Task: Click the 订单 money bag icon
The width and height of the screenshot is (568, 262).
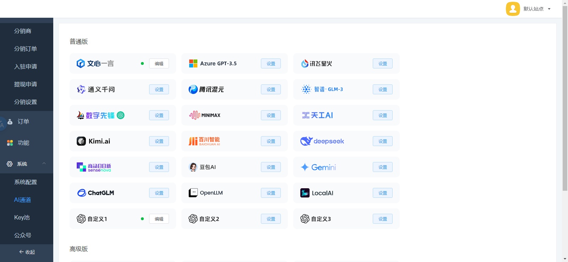Action: click(10, 122)
